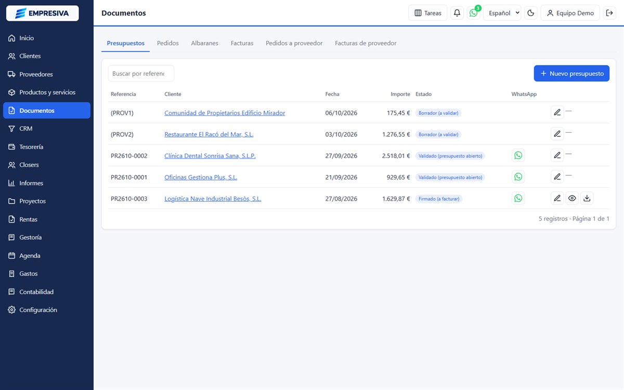The width and height of the screenshot is (624, 390).
Task: Click Nuevo presupuesto button
Action: coord(571,73)
